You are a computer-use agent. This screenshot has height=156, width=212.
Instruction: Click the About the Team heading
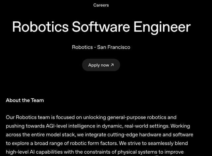coord(25,100)
